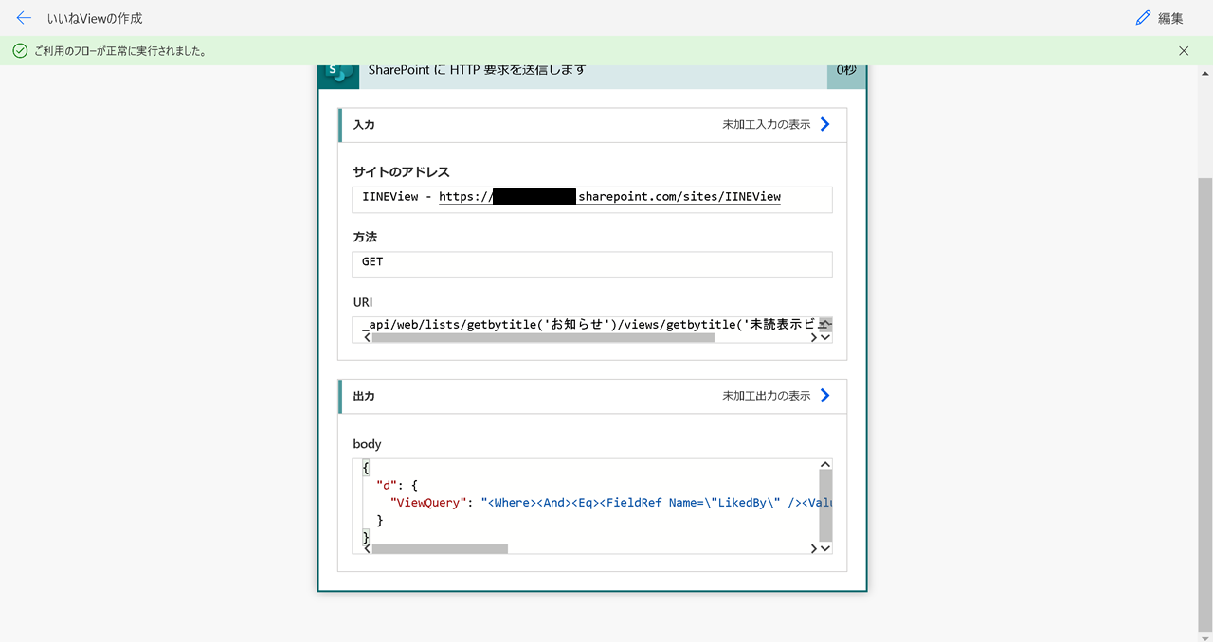Click the SharePoint HTTP action header title
The width and height of the screenshot is (1213, 642).
(477, 70)
